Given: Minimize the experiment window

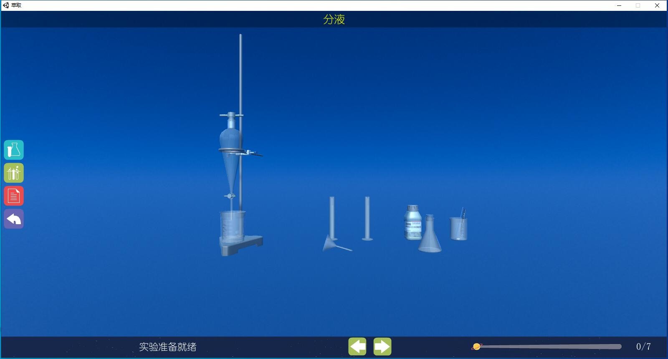Looking at the screenshot, I should click(619, 5).
